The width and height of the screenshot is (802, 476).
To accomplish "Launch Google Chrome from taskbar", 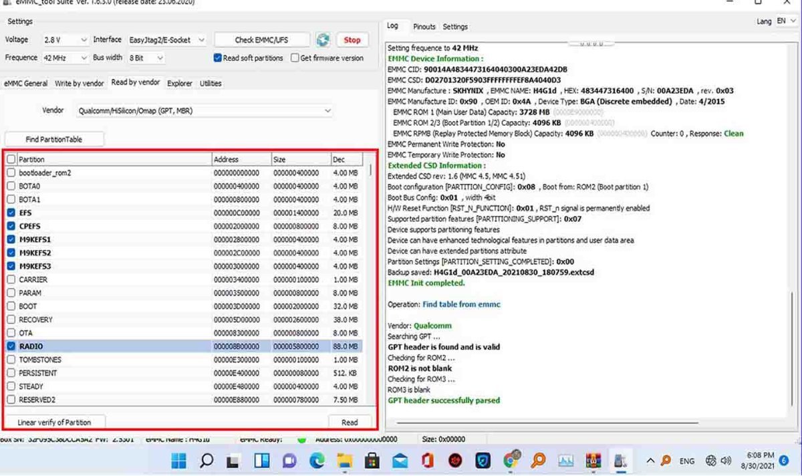I will point(511,461).
